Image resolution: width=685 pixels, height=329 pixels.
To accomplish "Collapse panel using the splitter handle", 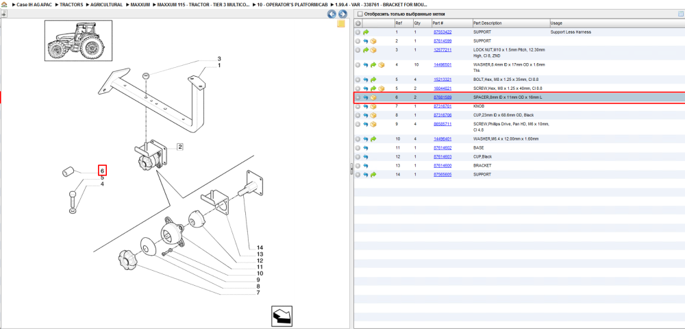I will (x=351, y=169).
